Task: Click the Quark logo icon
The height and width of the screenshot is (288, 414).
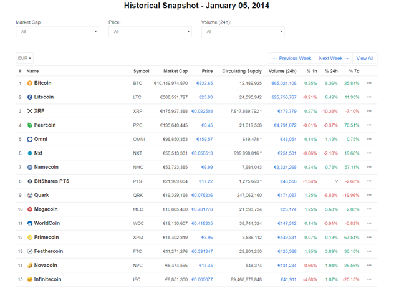Action: [30, 195]
